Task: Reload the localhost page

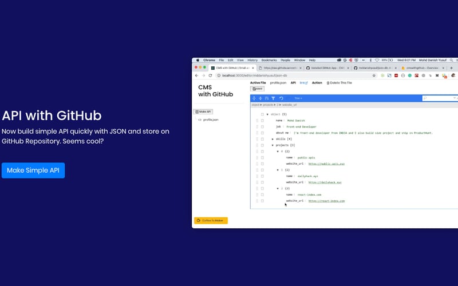Action: [210, 76]
